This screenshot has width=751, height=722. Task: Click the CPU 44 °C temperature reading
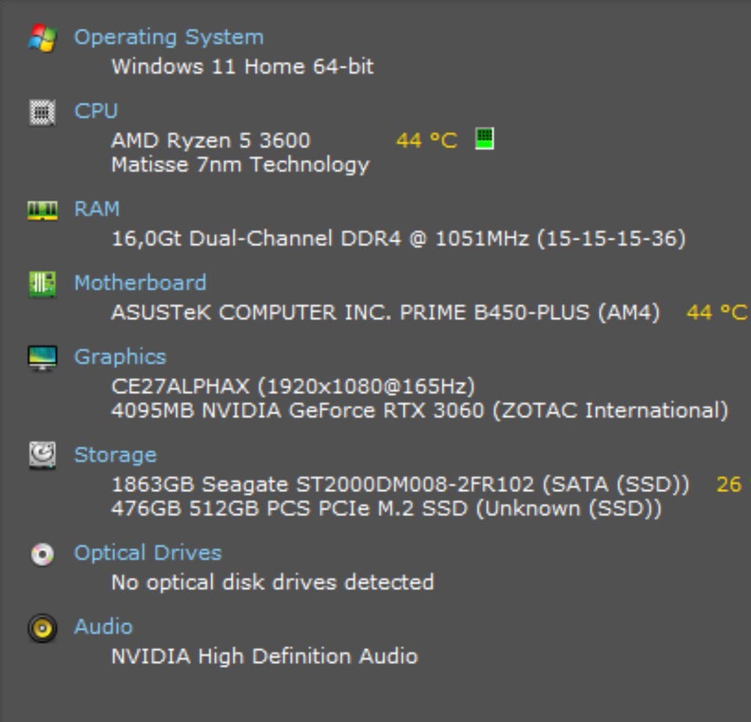[426, 141]
